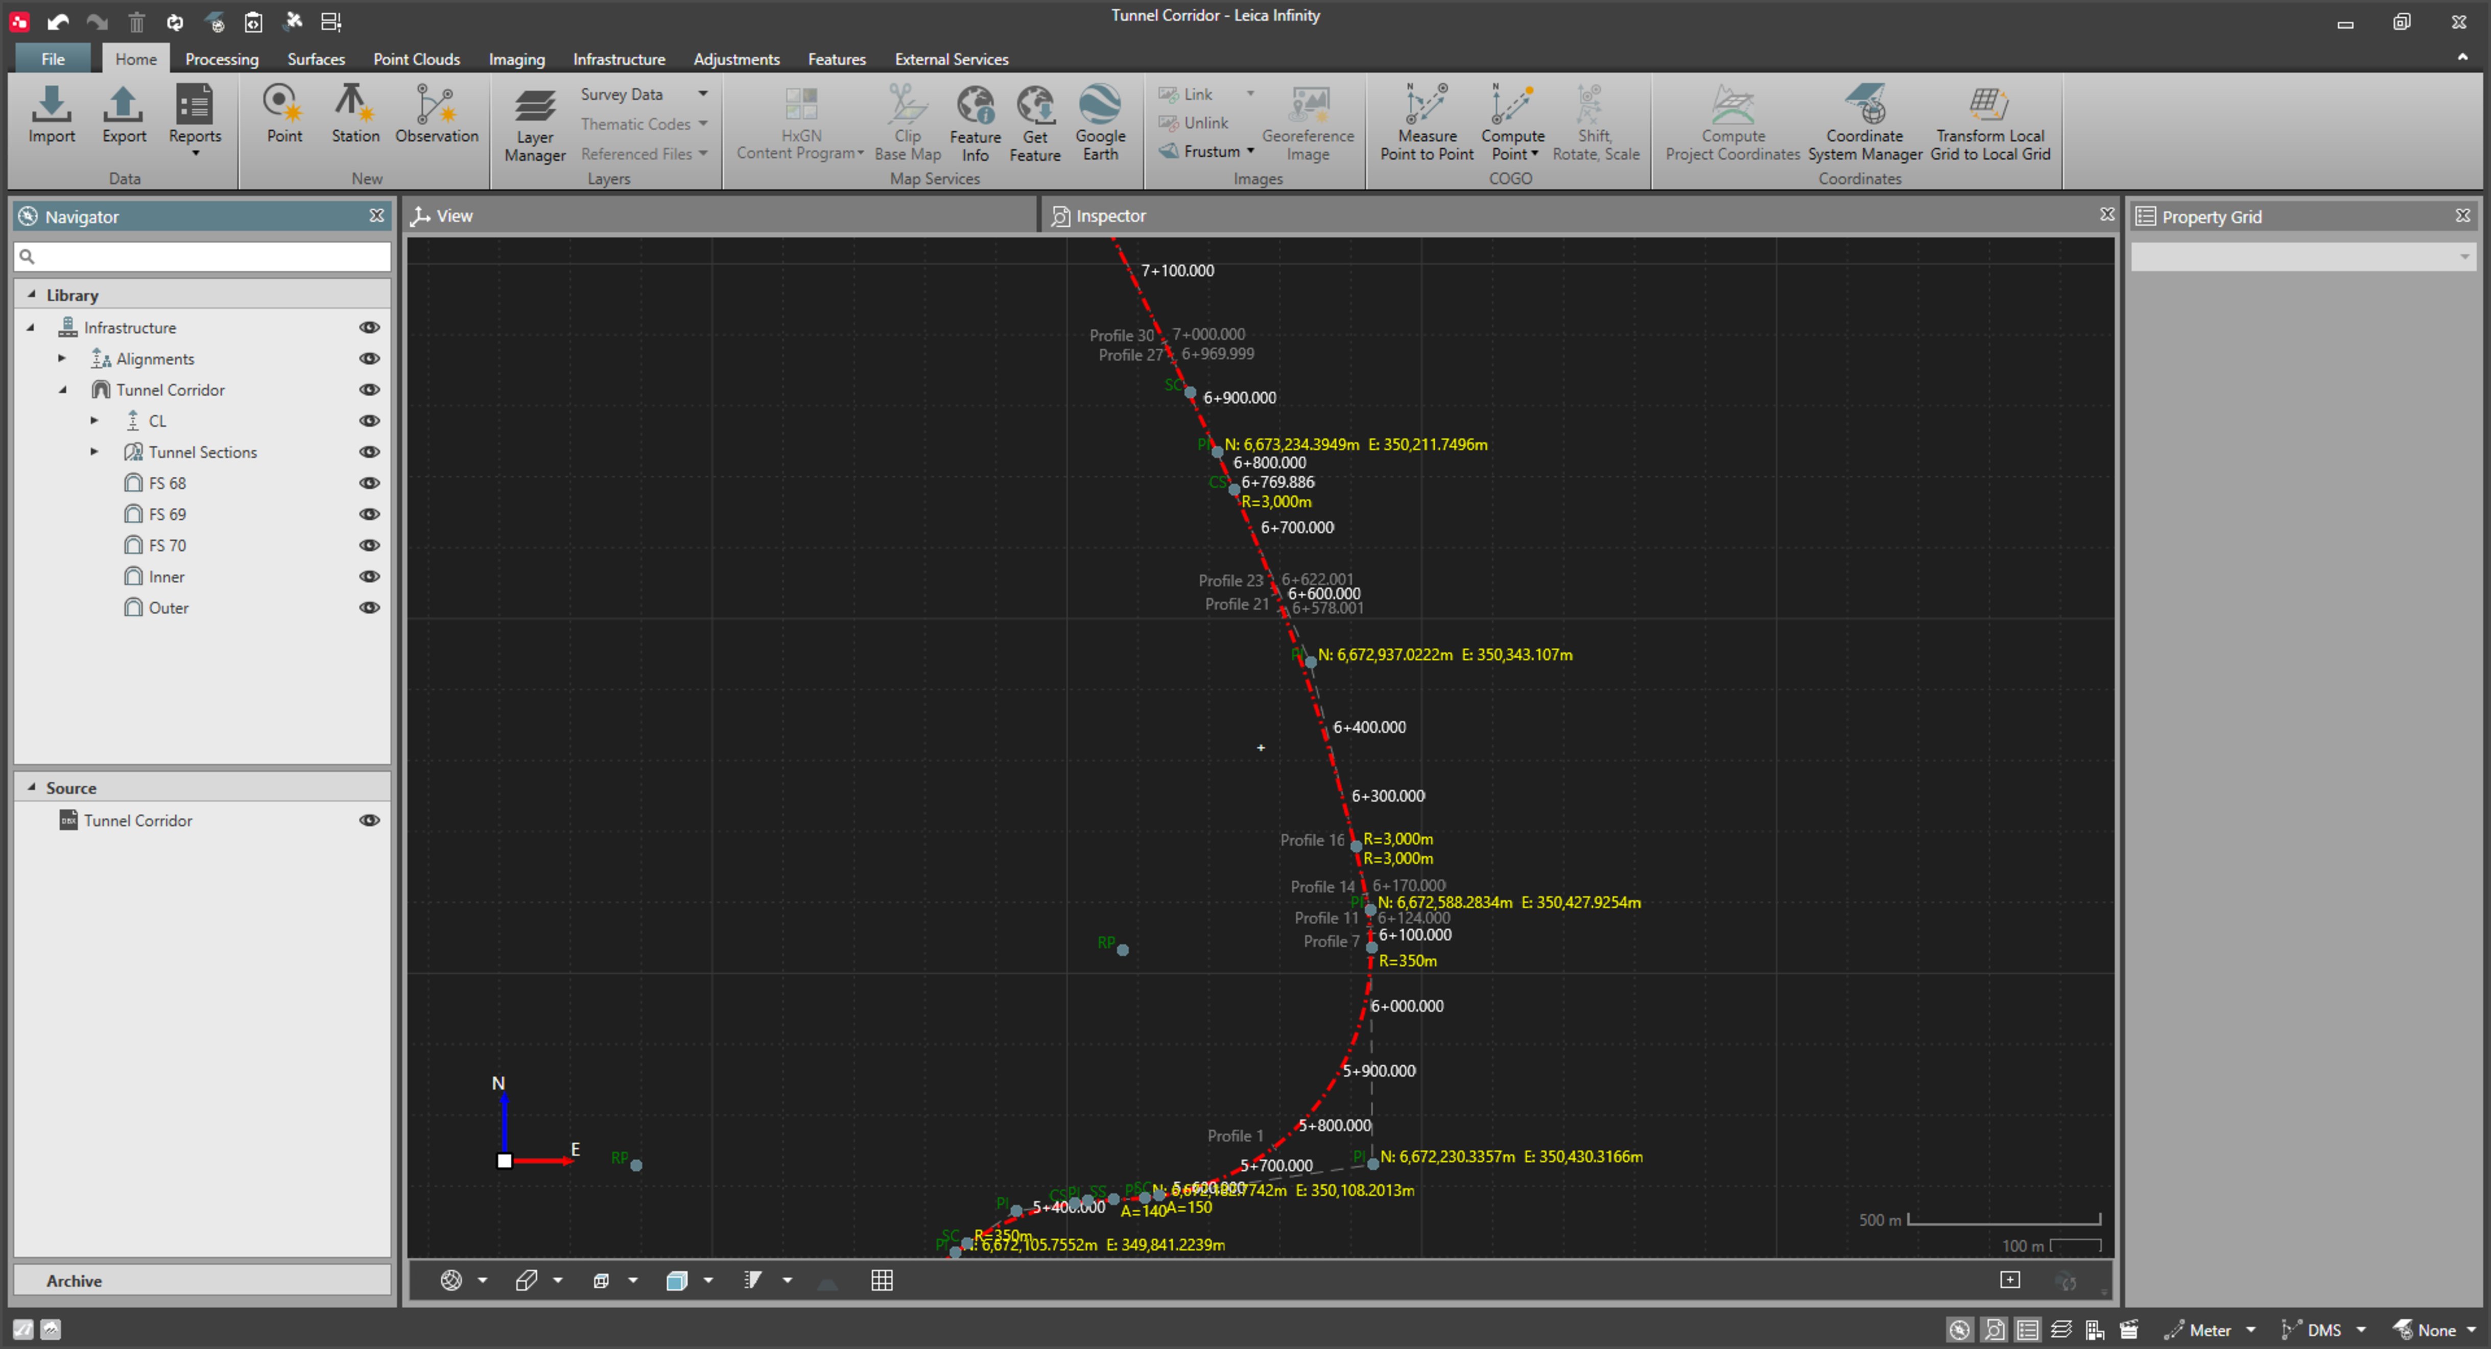This screenshot has width=2491, height=1349.
Task: Click the Property Grid icon in status bar
Action: [2027, 1330]
